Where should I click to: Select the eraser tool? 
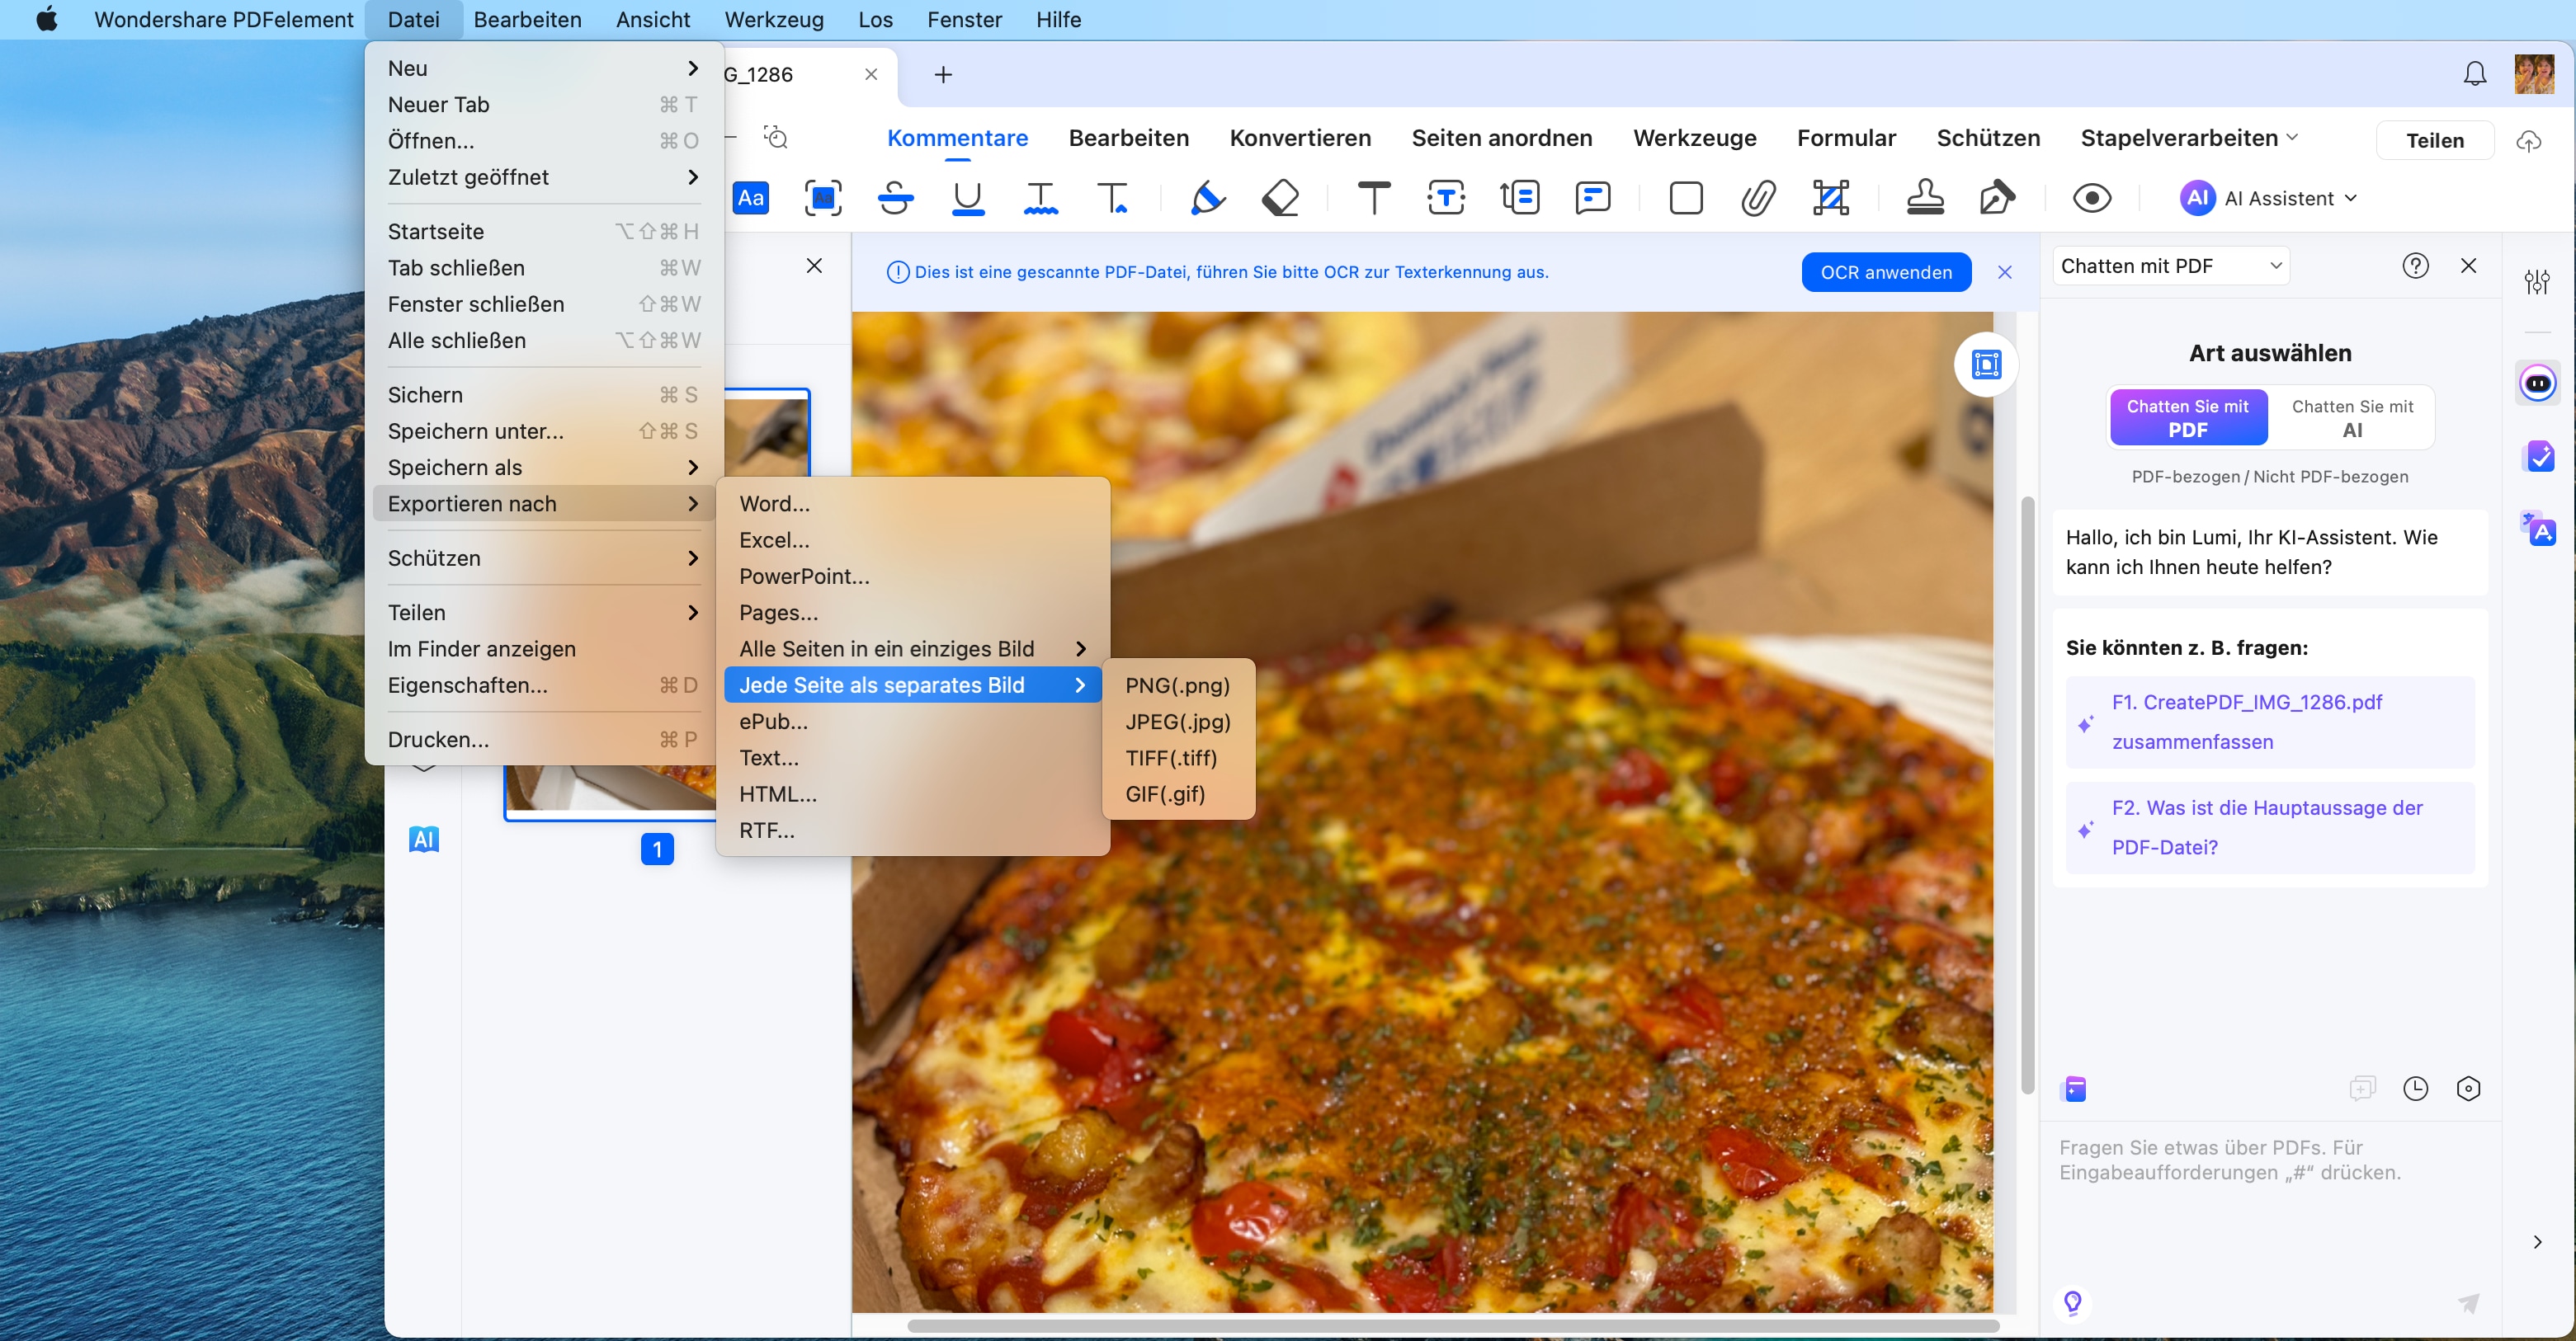[x=1280, y=198]
